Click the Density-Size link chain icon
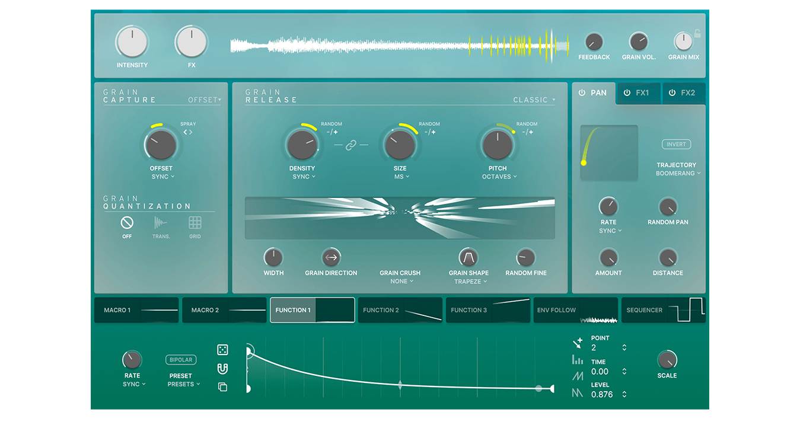Screen dimensions: 800x425 coord(351,145)
